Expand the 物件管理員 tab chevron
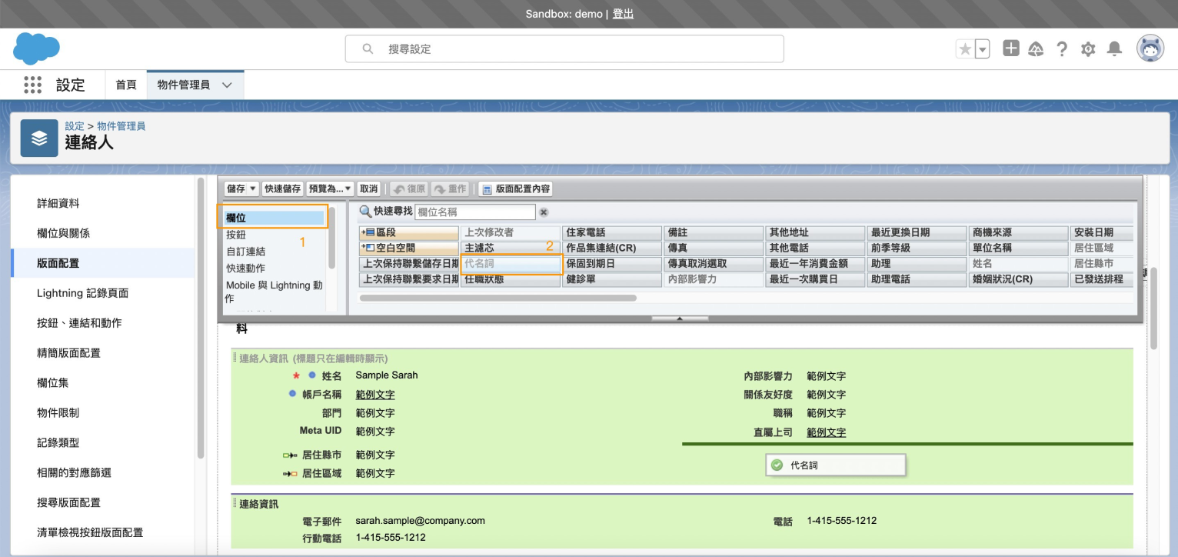Image resolution: width=1178 pixels, height=557 pixels. tap(227, 85)
